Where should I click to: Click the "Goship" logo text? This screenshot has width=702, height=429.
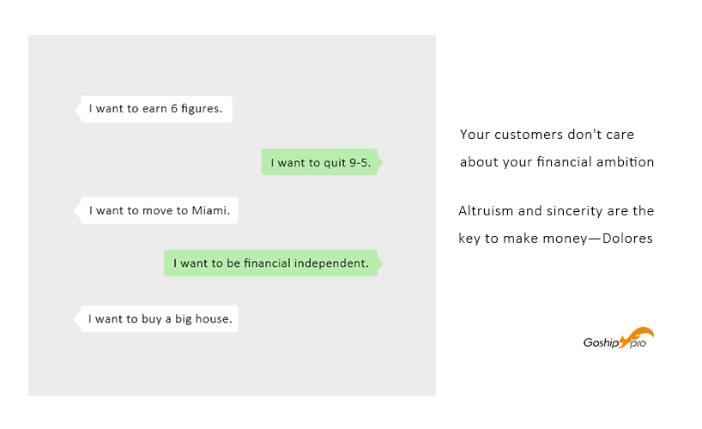[x=602, y=341]
